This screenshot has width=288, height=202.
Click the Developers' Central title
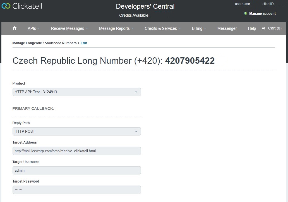(145, 6)
